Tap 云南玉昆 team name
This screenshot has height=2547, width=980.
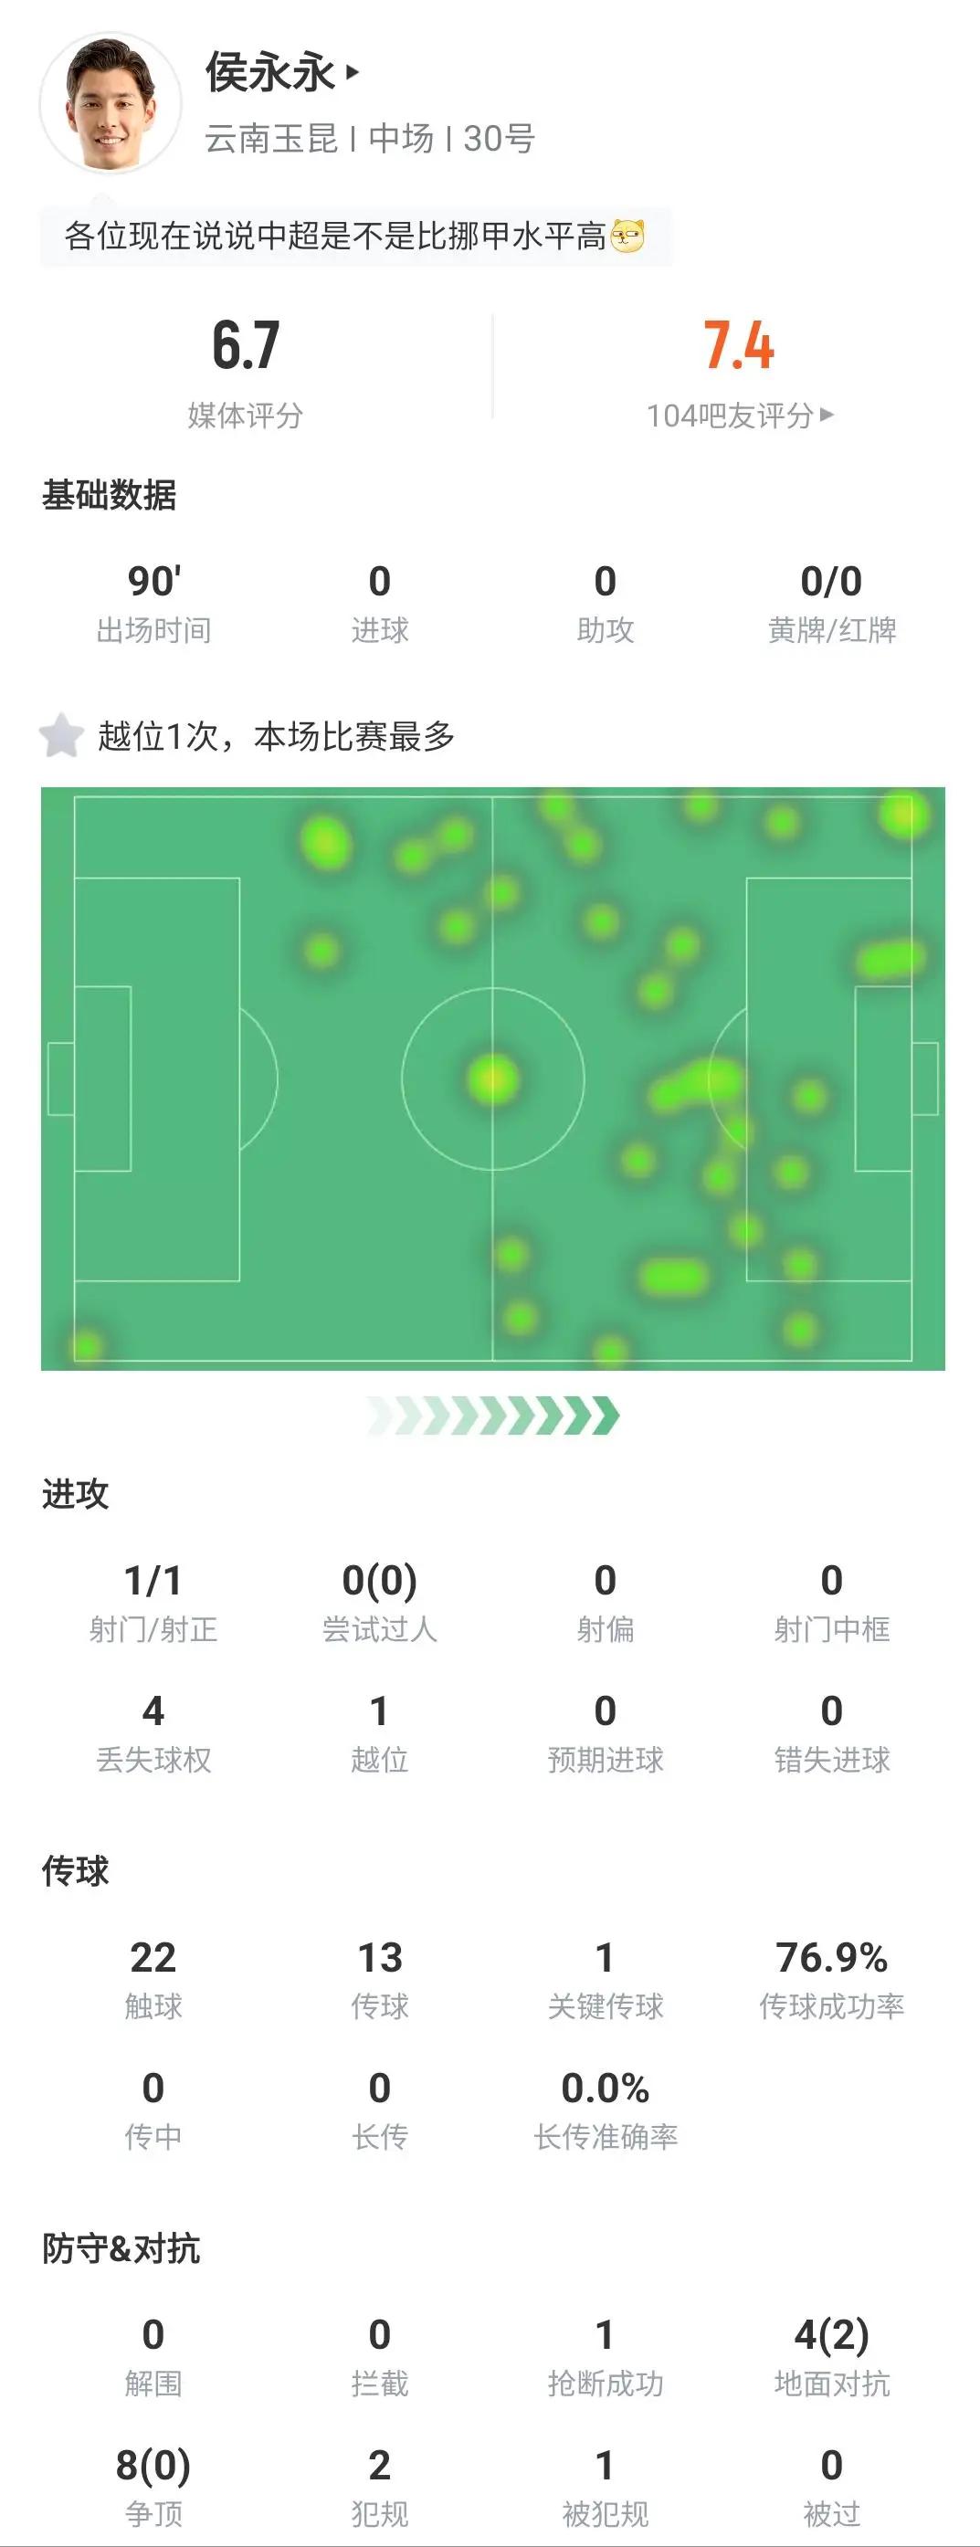point(271,139)
